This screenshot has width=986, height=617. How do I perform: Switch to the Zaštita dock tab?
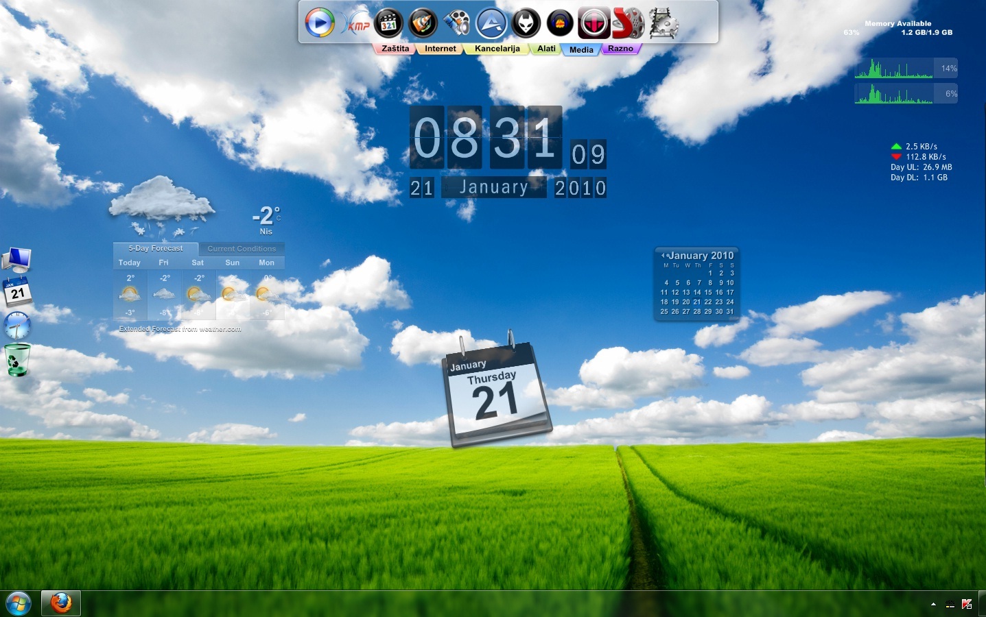pos(395,49)
